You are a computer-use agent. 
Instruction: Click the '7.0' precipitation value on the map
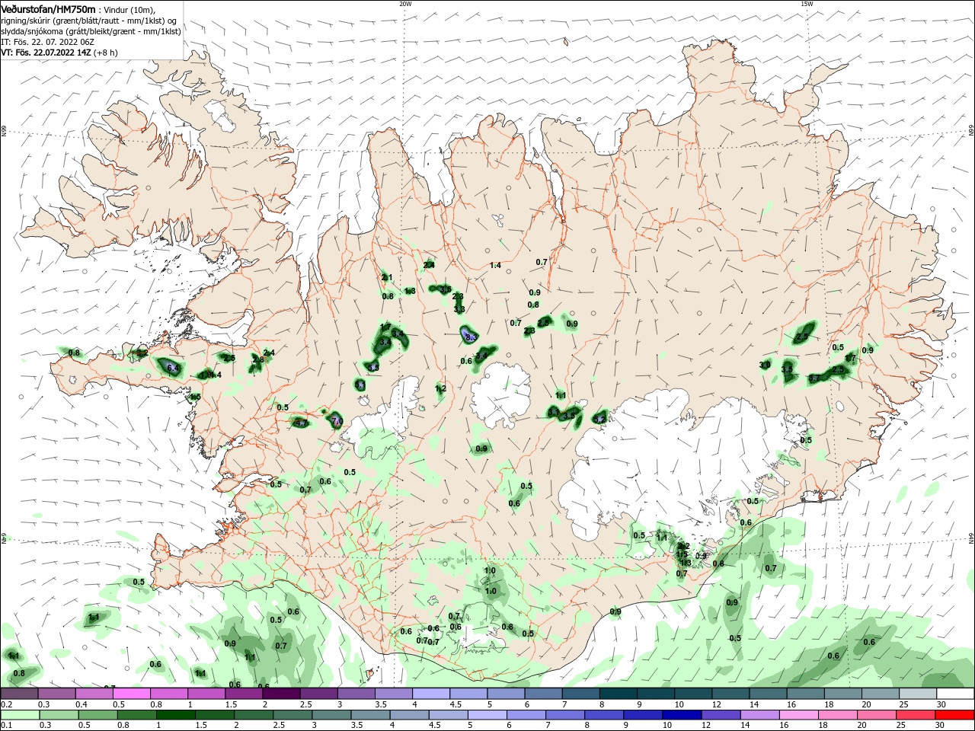pyautogui.click(x=337, y=420)
